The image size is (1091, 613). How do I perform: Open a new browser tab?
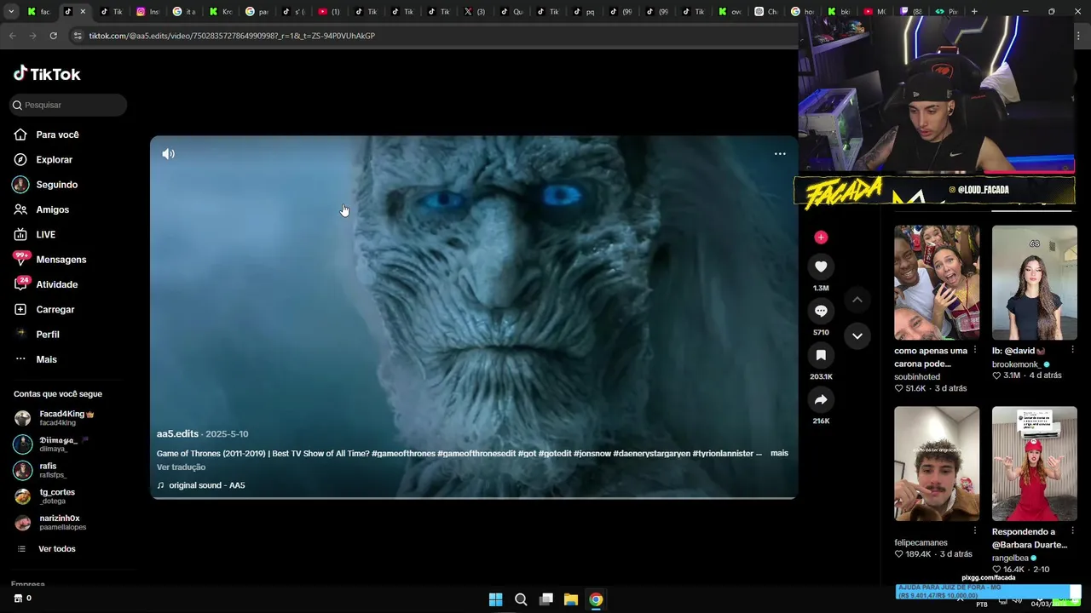click(x=974, y=11)
